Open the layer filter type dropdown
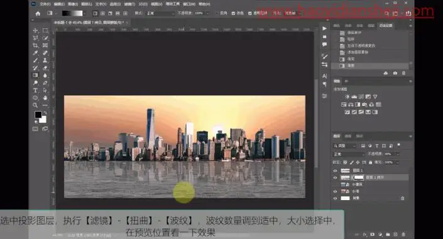Screen dimensions: 443x239 [345, 146]
